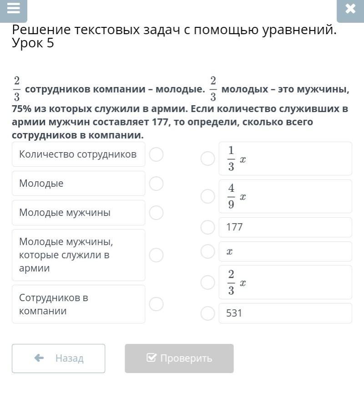Screen dimensions: 364x415
Task: Choose the radio button for plain x
Action: 208,251
